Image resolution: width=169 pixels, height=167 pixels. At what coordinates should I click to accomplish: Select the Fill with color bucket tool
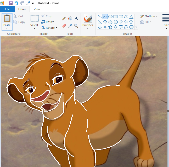tap(70, 18)
